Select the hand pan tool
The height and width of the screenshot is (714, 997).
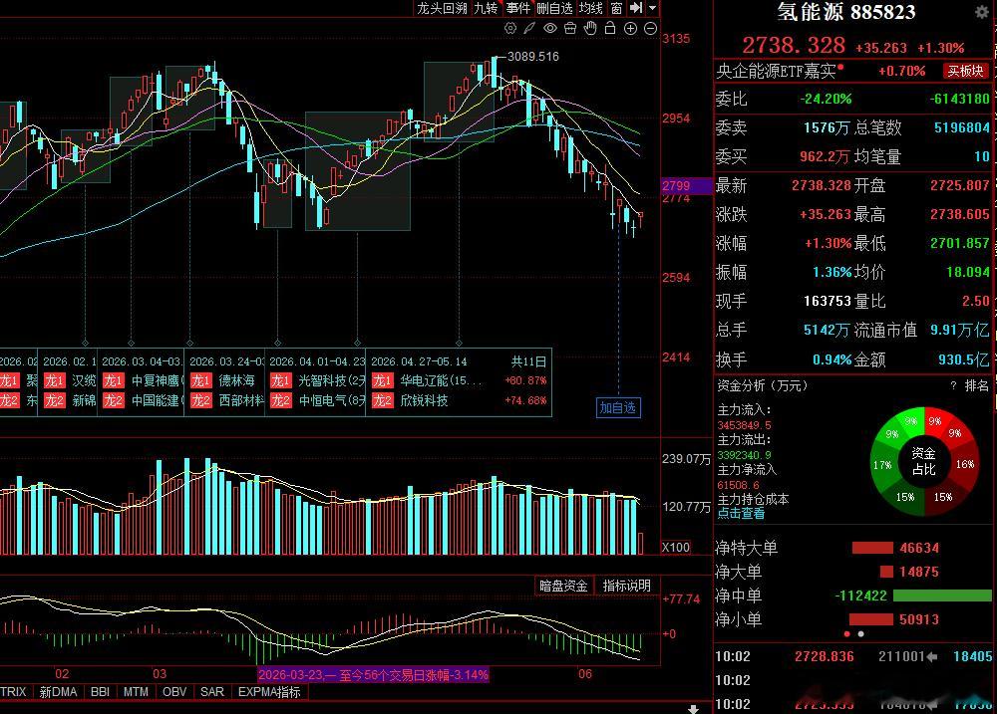coord(590,28)
